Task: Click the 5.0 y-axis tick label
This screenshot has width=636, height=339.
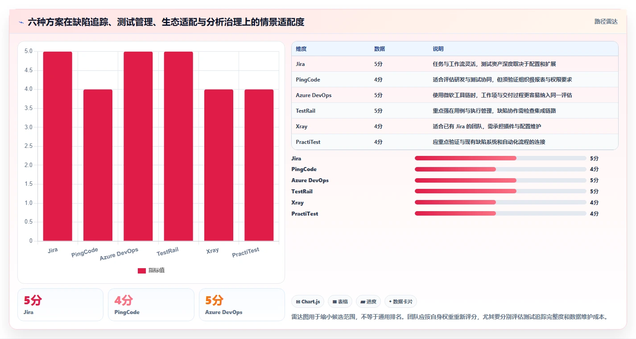Action: pos(28,51)
